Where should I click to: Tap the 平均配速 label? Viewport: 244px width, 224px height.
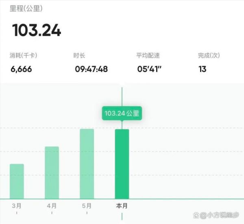pyautogui.click(x=148, y=55)
